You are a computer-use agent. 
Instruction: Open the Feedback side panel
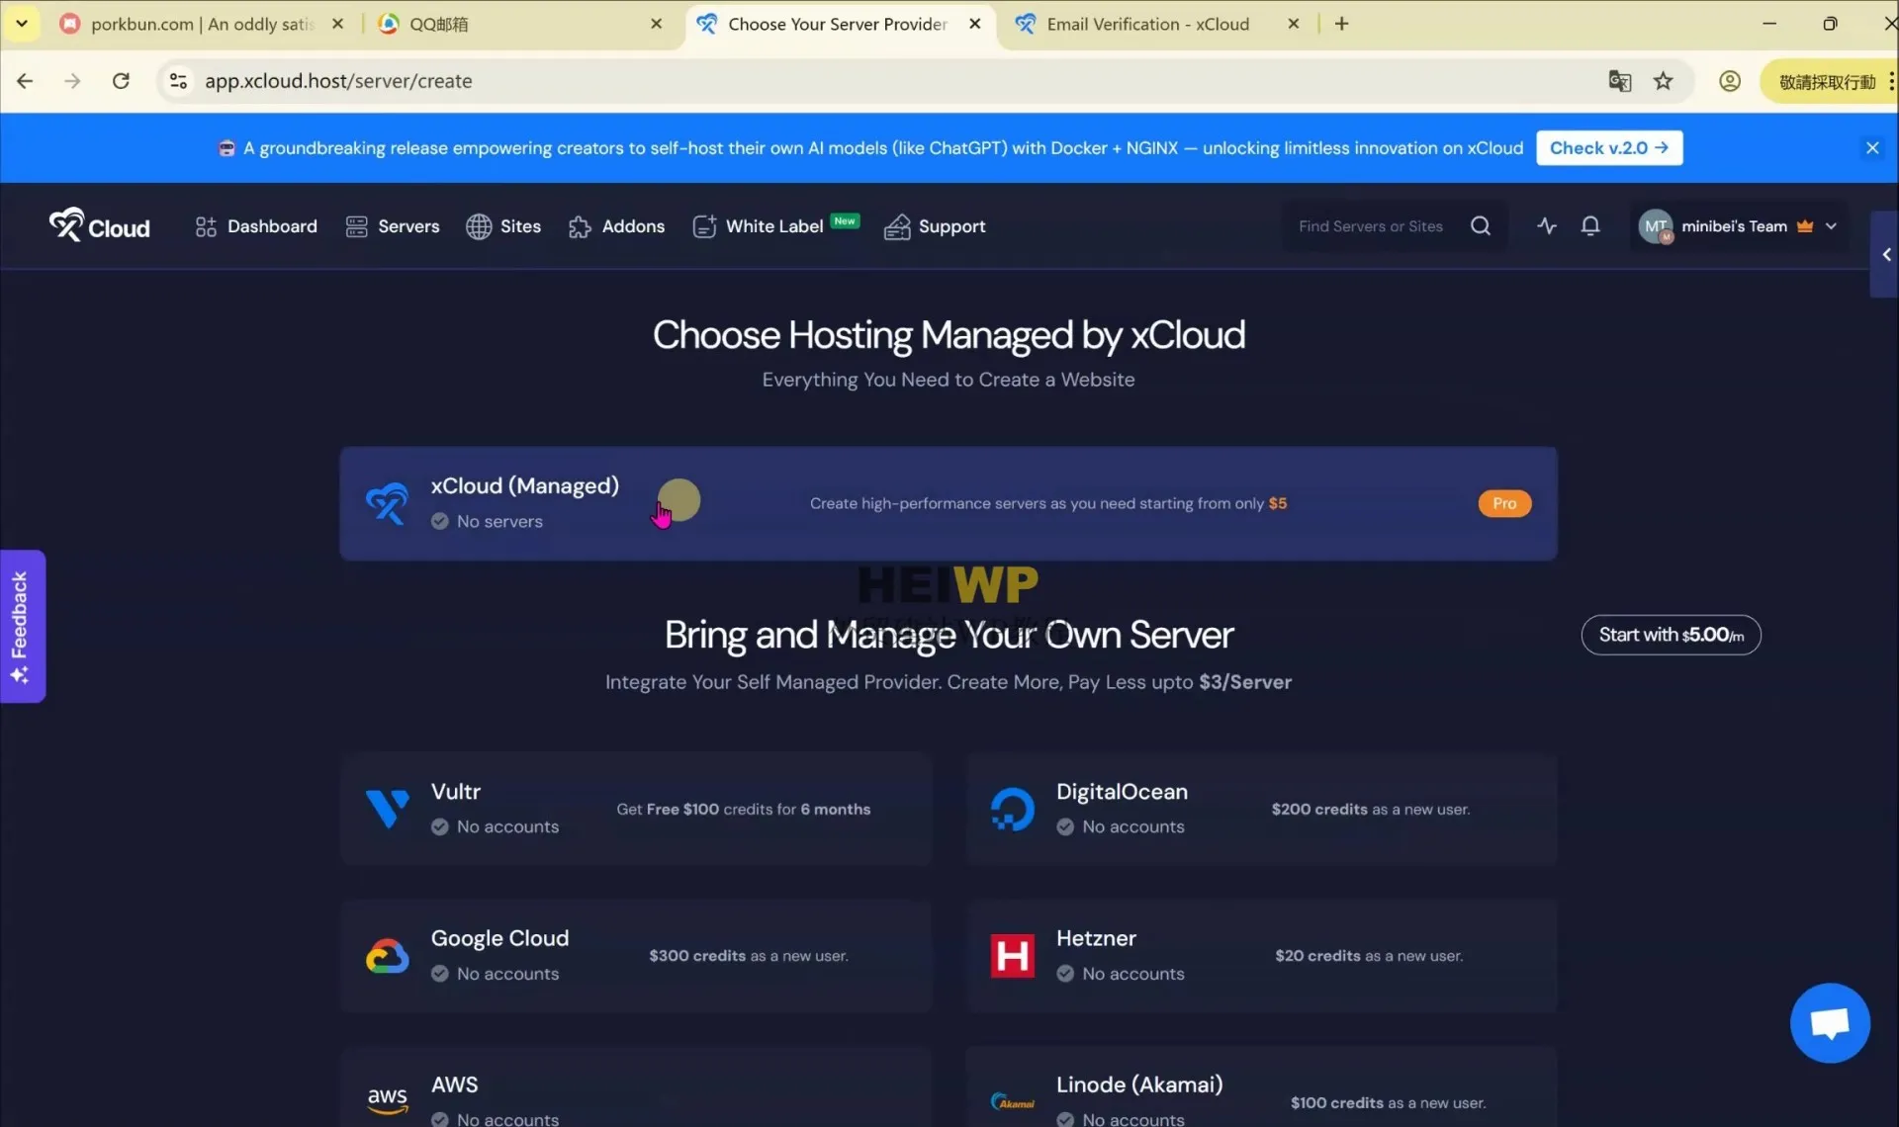click(x=22, y=626)
